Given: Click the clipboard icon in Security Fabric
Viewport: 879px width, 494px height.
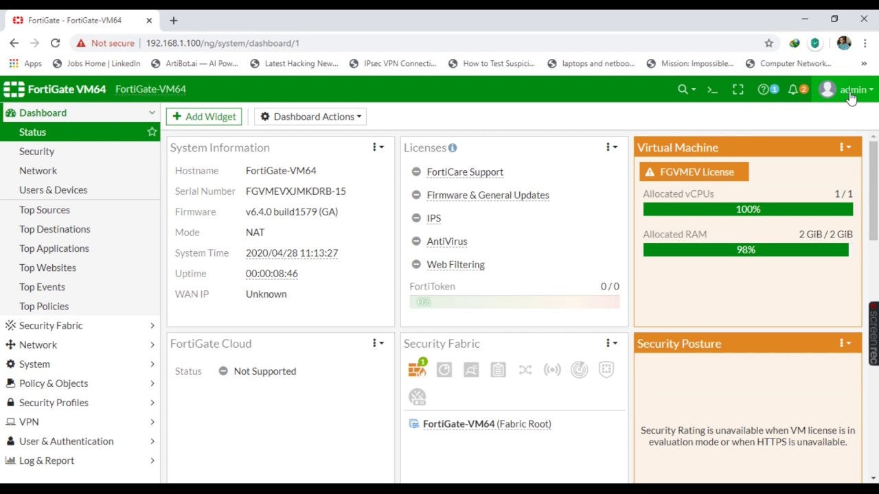Looking at the screenshot, I should click(498, 370).
